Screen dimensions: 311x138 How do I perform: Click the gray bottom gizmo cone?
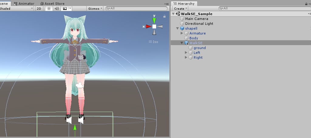154,32
